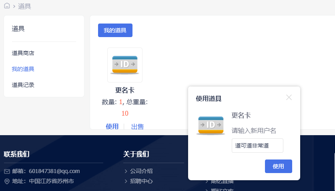The width and height of the screenshot is (335, 191).
Task: Open the 公司介绍 footer link
Action: [142, 171]
